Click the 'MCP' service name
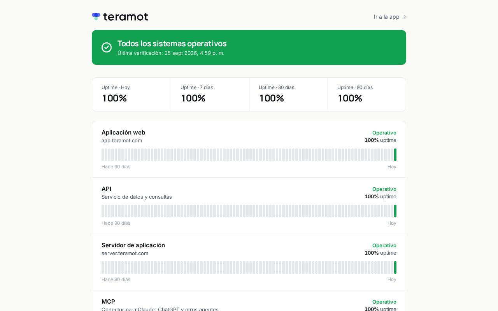The image size is (498, 311). point(108,302)
